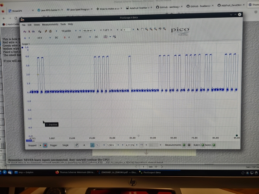The image size is (259, 194).
Task: Click the Notes icon button
Action: point(214,145)
